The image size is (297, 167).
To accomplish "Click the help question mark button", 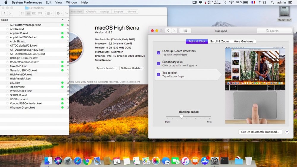I will [x=287, y=132].
